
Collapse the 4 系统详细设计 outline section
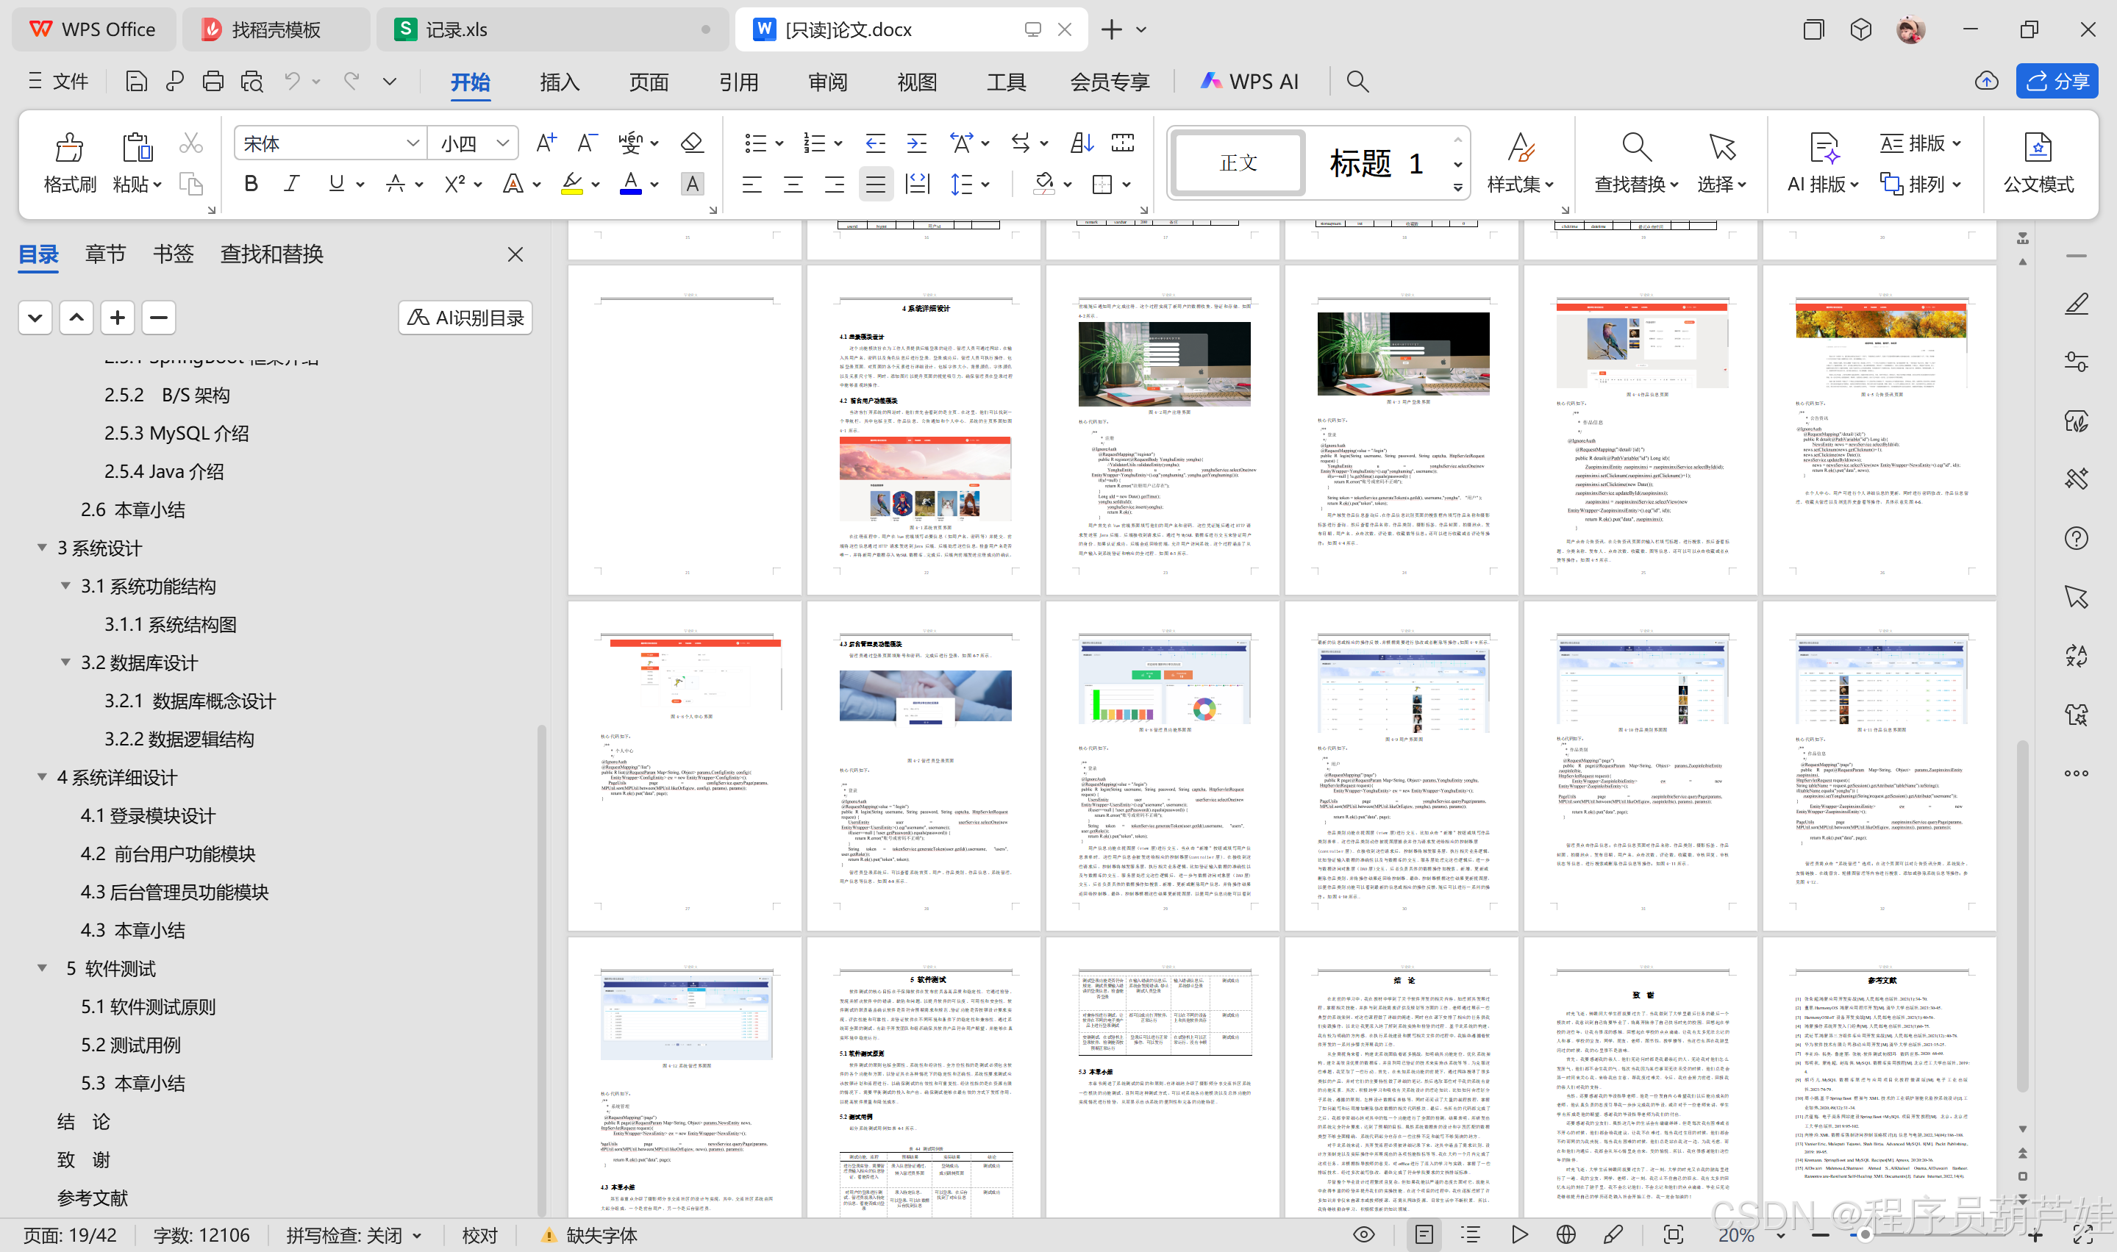click(x=42, y=777)
